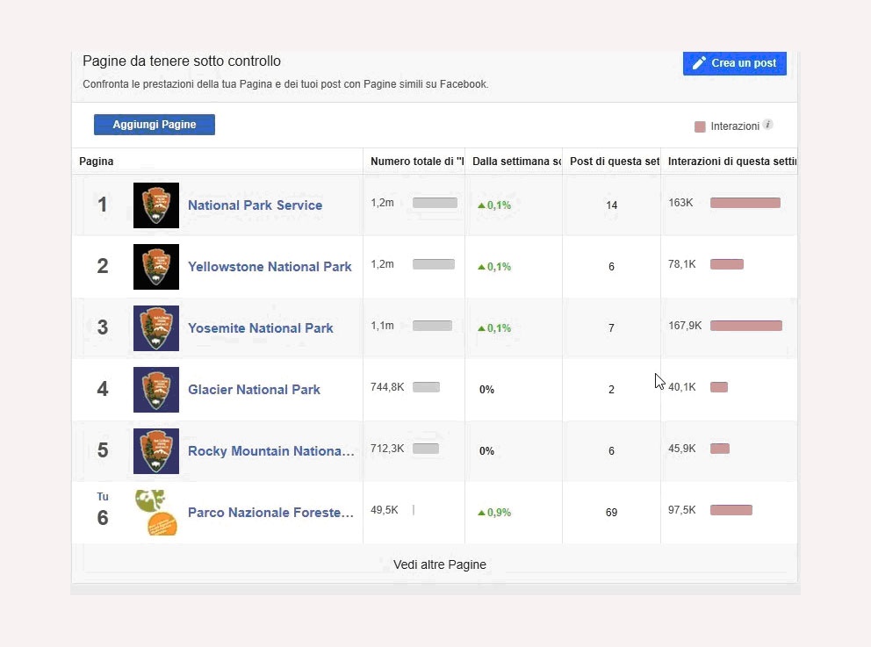Go to Glacier National Park page link
The image size is (871, 647).
tap(254, 390)
